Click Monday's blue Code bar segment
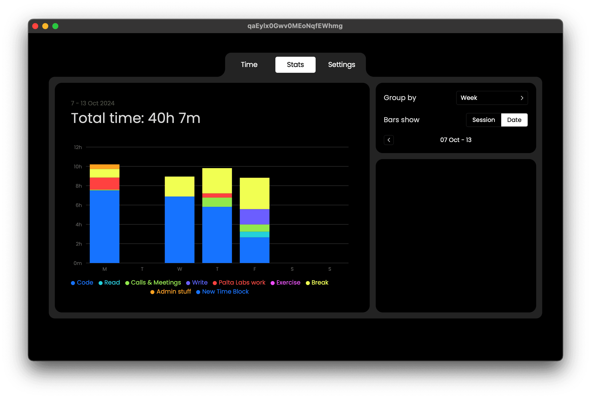Viewport: 591px width, 398px height. pos(105,226)
